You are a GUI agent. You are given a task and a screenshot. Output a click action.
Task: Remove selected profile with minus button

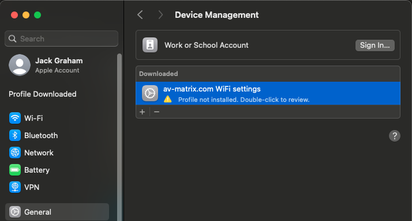[x=156, y=112]
